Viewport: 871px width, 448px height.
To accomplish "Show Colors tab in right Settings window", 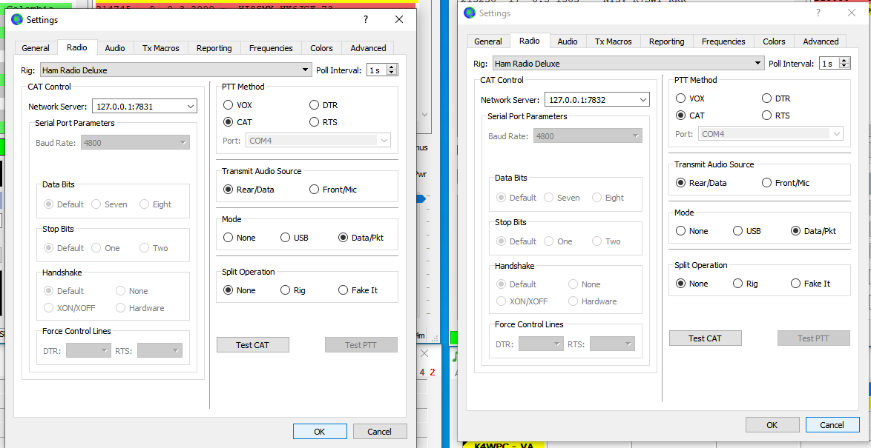I will [x=774, y=41].
